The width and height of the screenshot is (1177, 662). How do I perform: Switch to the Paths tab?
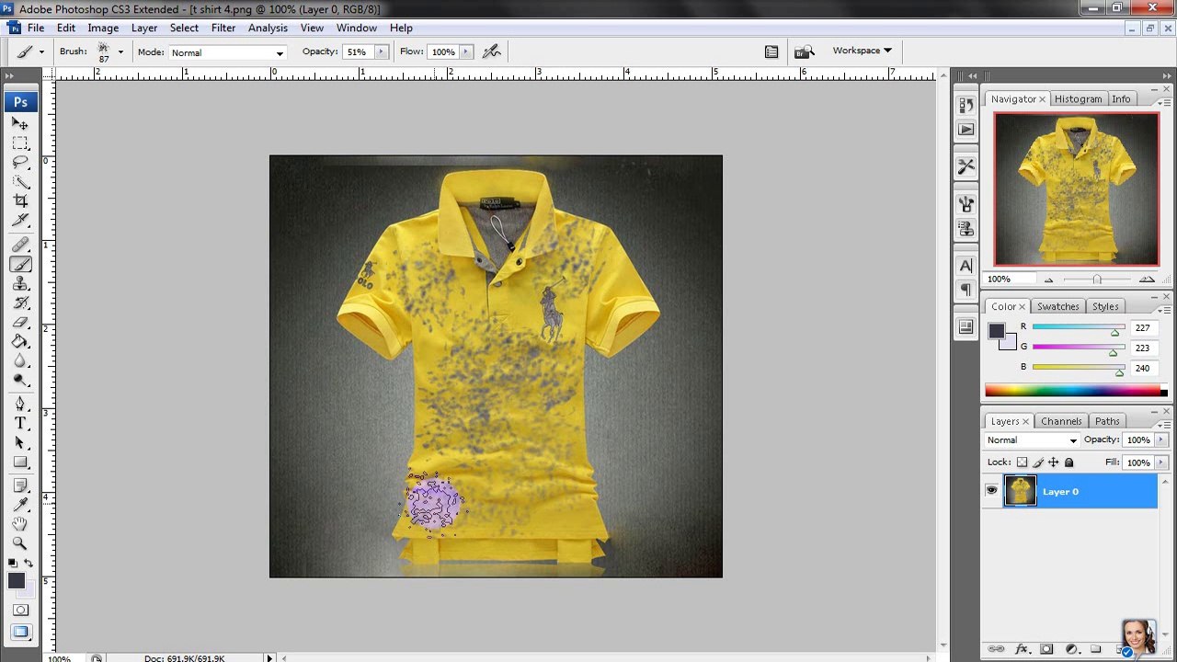pyautogui.click(x=1107, y=422)
